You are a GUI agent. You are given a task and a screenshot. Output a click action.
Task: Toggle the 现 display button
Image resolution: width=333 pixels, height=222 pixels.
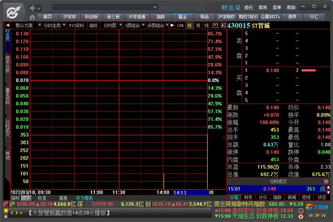click(198, 26)
